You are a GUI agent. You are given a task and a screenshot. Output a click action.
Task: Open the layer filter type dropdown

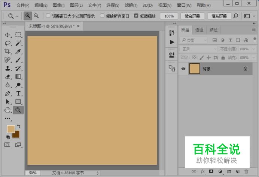click(193, 40)
